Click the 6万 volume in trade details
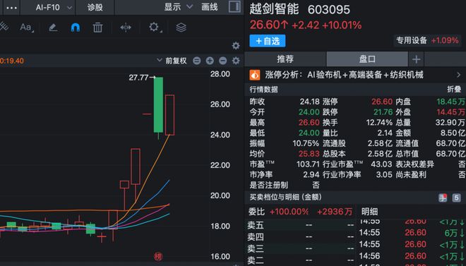This screenshot has height=266, width=466. click(x=451, y=233)
